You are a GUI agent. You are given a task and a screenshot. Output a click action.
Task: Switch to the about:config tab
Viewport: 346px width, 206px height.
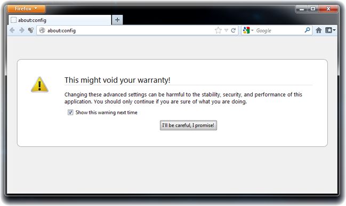(60, 20)
